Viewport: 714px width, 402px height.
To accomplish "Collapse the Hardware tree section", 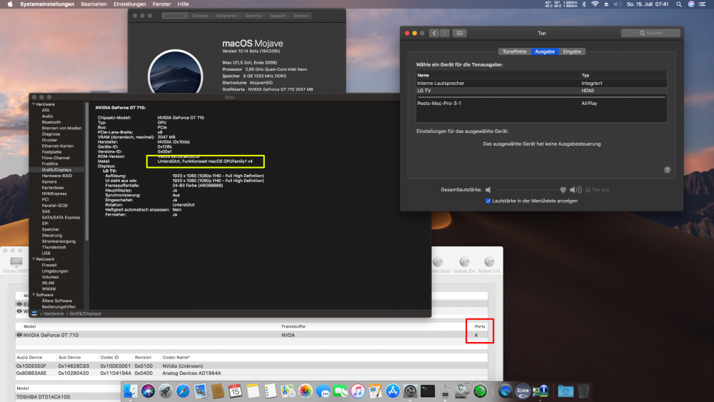I will [34, 104].
